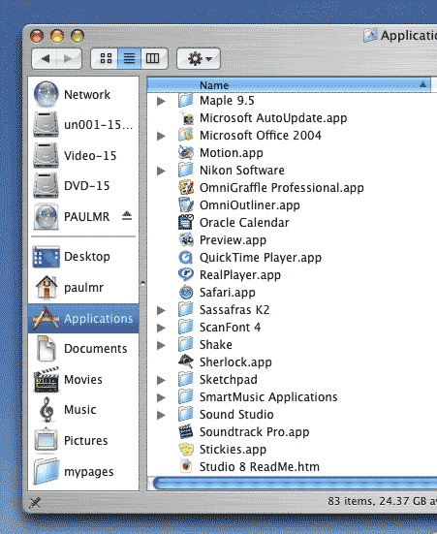437x534 pixels.
Task: Select the Oracle Calendar icon
Action: 186,222
